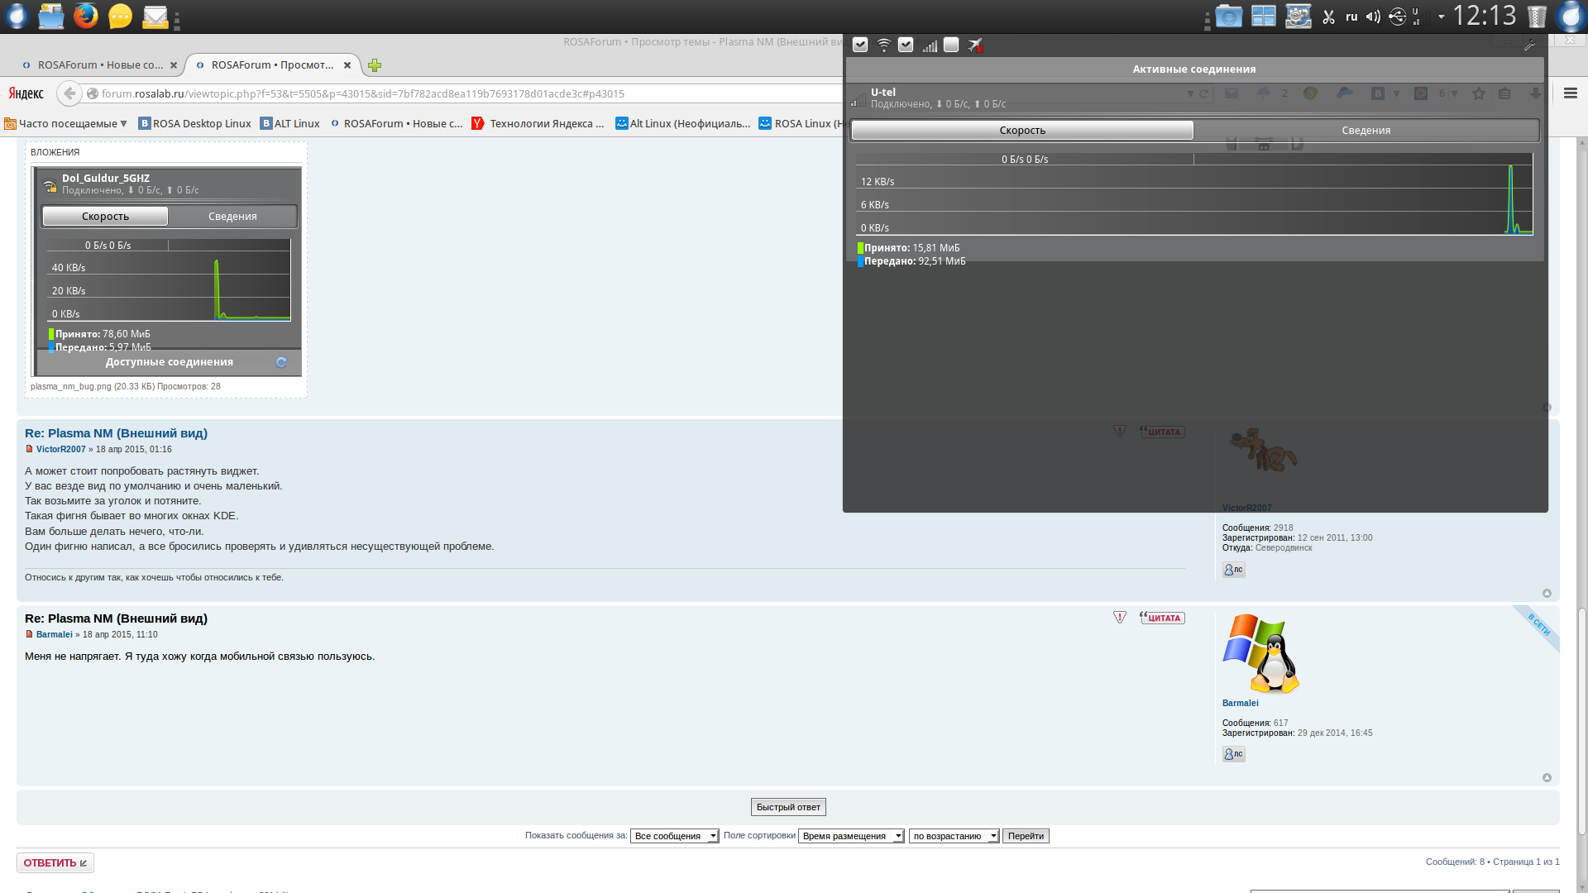Open network applet settings wrench icon
Viewport: 1588px width, 893px height.
1529,45
